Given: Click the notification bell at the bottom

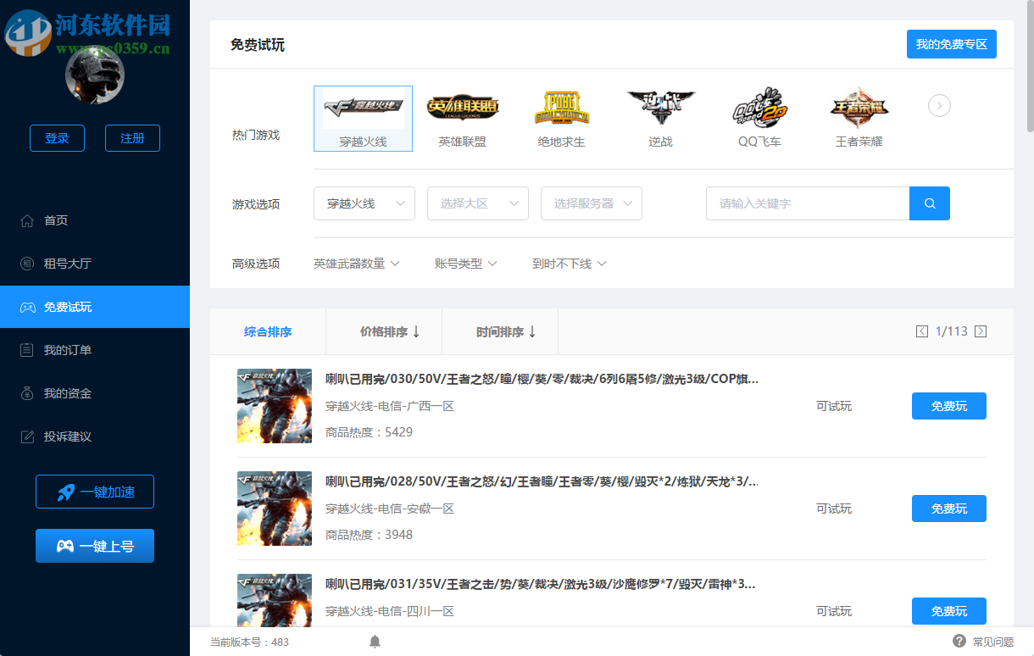Looking at the screenshot, I should (374, 642).
